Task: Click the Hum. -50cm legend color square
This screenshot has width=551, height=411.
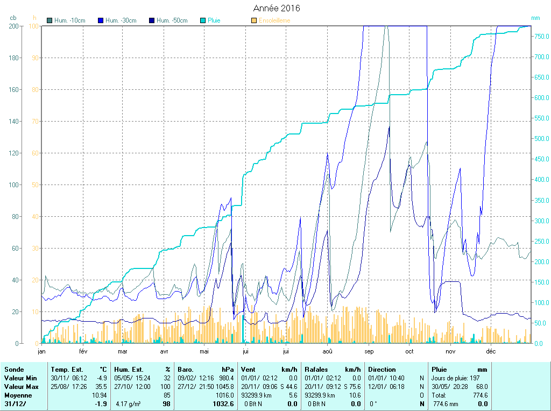Action: click(x=152, y=20)
